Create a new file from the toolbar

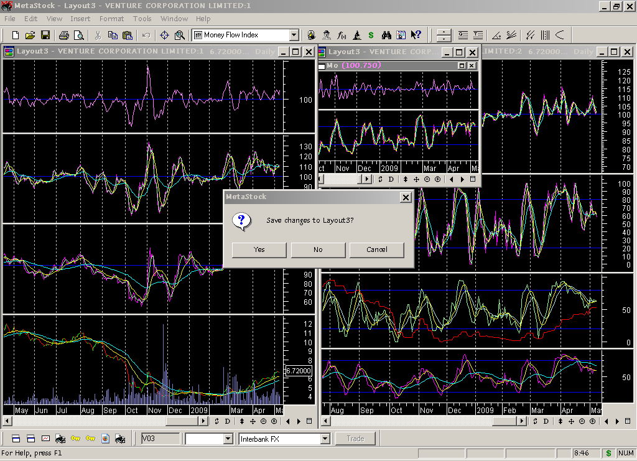(x=16, y=35)
